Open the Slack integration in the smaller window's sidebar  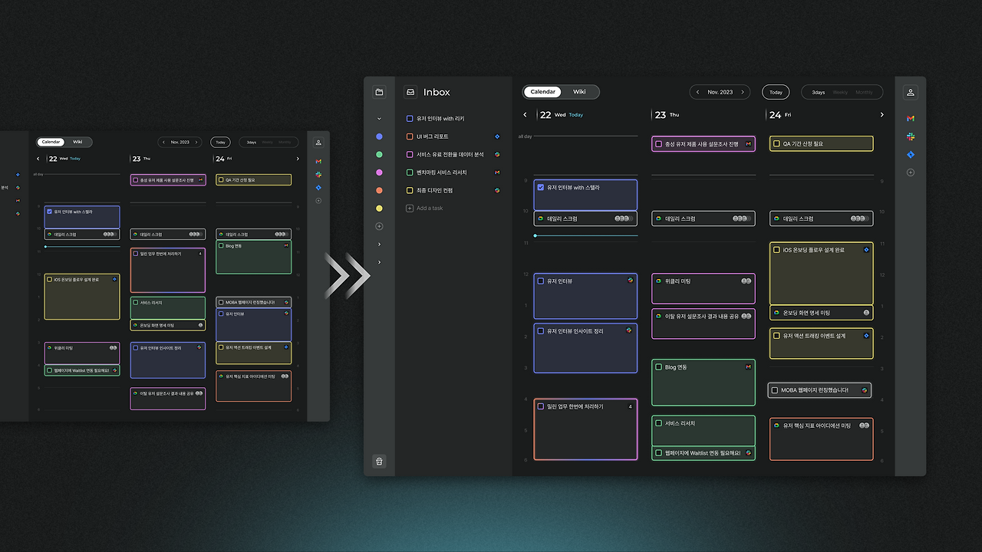[318, 175]
